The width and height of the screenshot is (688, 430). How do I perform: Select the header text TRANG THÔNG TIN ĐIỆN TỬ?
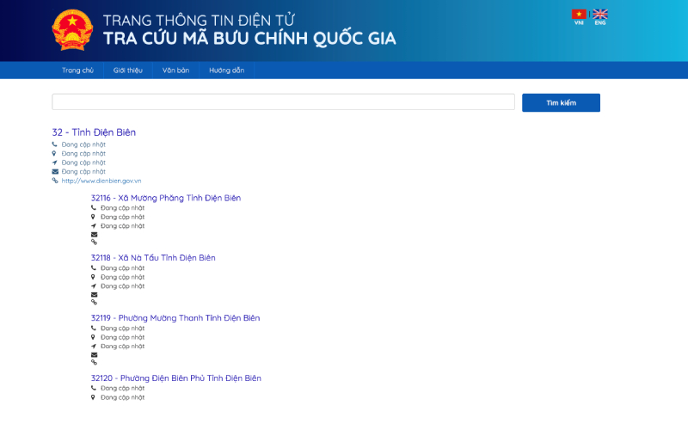199,20
